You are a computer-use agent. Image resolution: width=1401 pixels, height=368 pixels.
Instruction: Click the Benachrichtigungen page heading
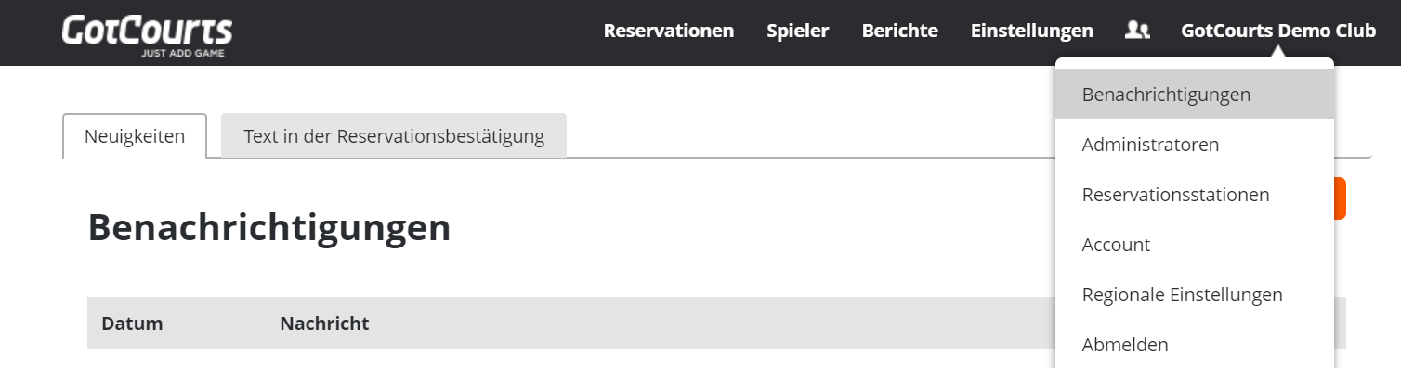269,228
